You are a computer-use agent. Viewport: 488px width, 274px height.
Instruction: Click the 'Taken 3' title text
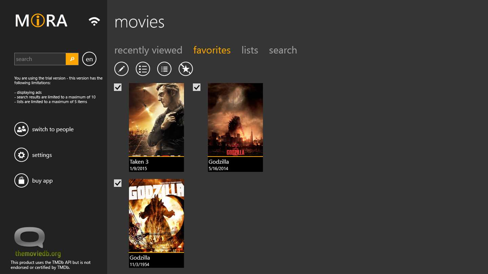[x=139, y=162]
